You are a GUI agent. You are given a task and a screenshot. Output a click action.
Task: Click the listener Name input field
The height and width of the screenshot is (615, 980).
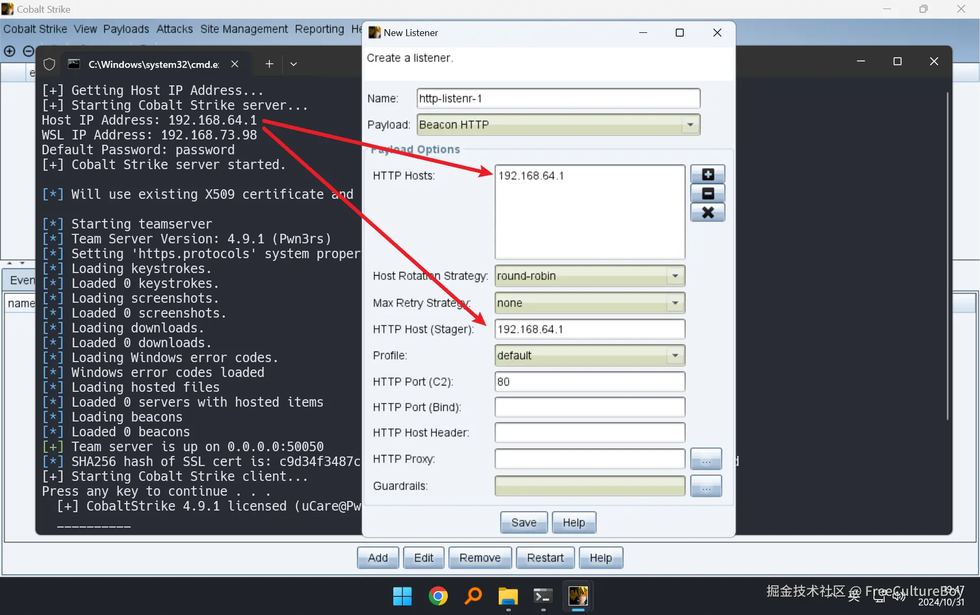pyautogui.click(x=558, y=99)
